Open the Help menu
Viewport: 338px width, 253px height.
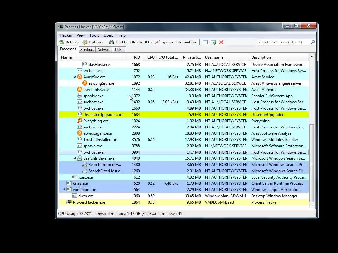(121, 35)
